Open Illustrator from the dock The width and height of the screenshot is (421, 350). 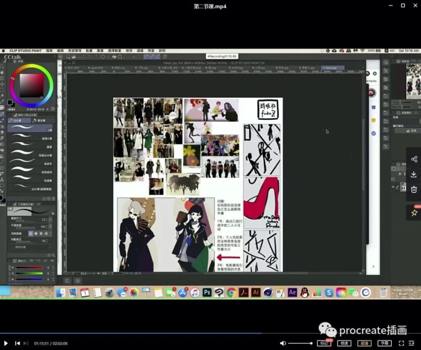(x=256, y=293)
